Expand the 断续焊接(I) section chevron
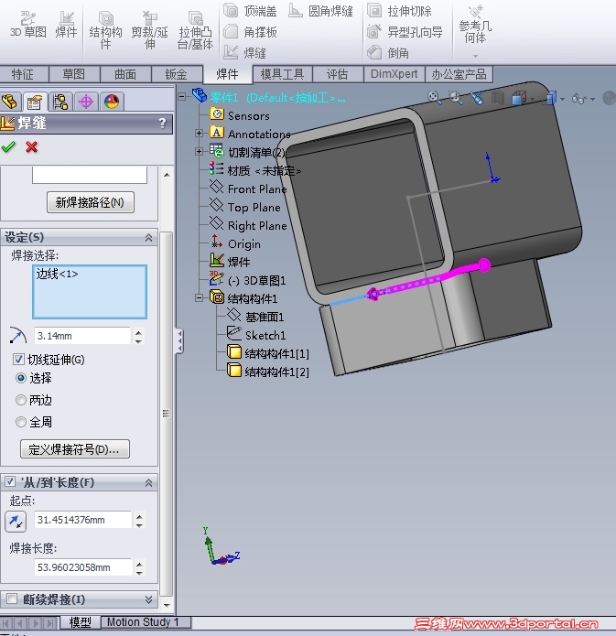616x636 pixels. click(x=148, y=599)
